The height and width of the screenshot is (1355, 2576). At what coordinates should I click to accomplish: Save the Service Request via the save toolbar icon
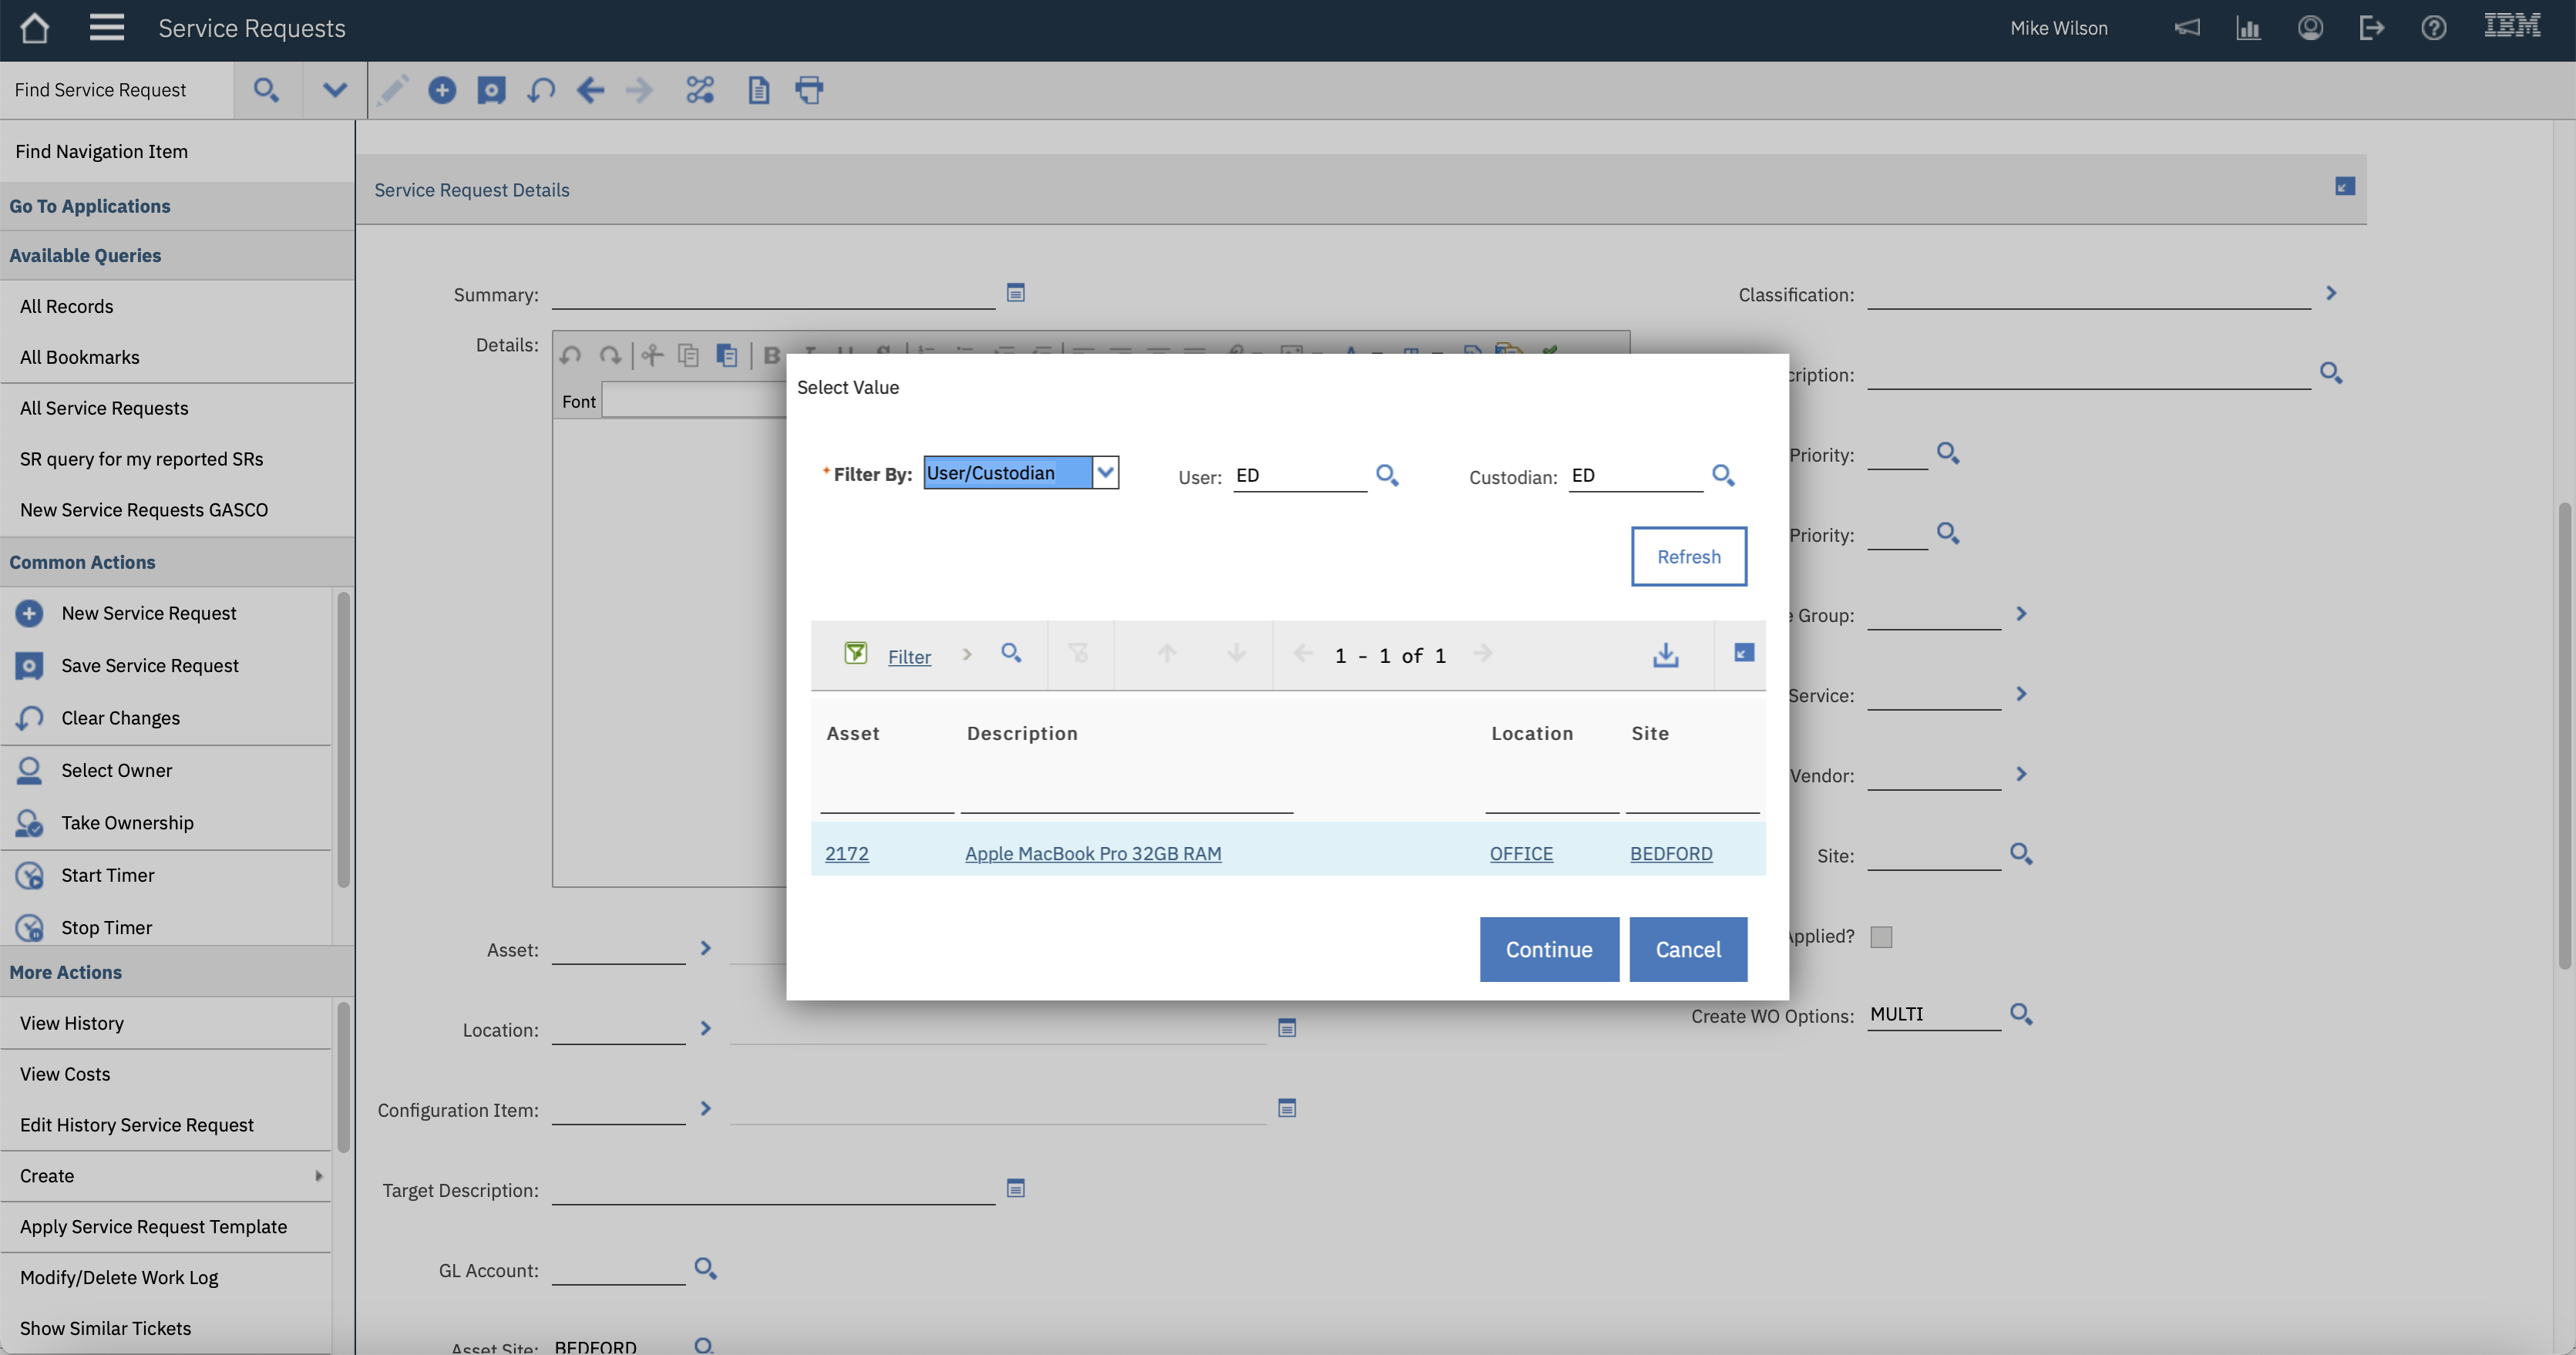pos(491,90)
